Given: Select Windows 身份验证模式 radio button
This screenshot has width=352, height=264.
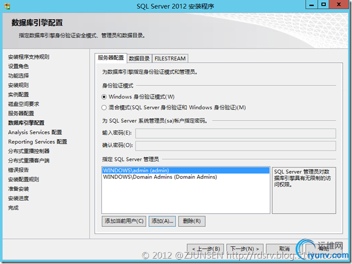Looking at the screenshot, I should click(104, 97).
